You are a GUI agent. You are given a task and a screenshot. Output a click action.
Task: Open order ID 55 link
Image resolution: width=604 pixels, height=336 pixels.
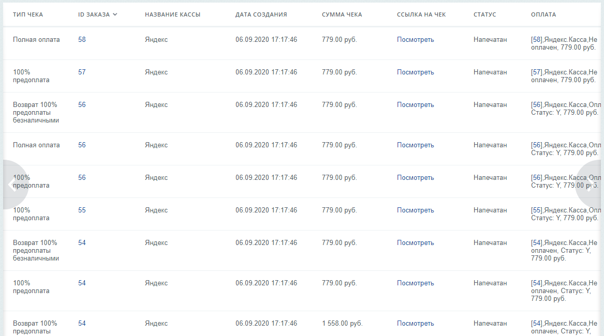point(82,210)
